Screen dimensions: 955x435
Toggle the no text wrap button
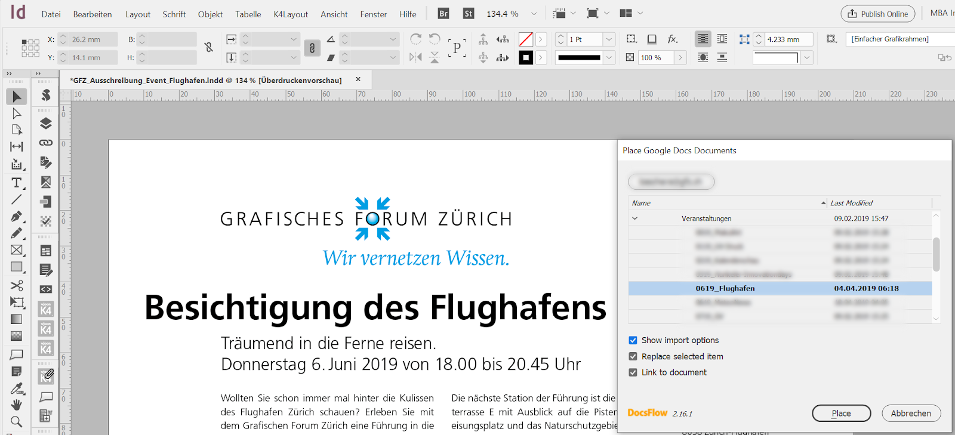pyautogui.click(x=703, y=39)
